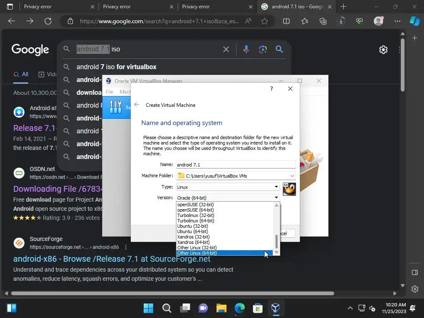The image size is (424, 318).
Task: Open Browser essentials heart icon
Action: (359, 21)
